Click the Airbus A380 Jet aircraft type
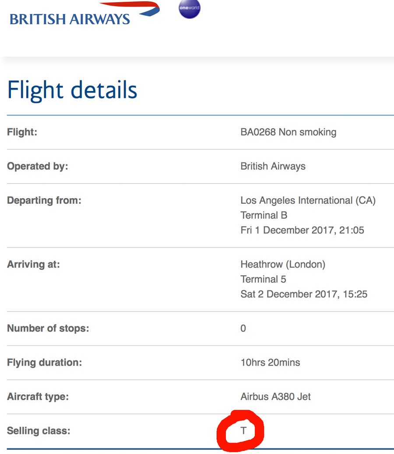The image size is (394, 454). coord(275,397)
